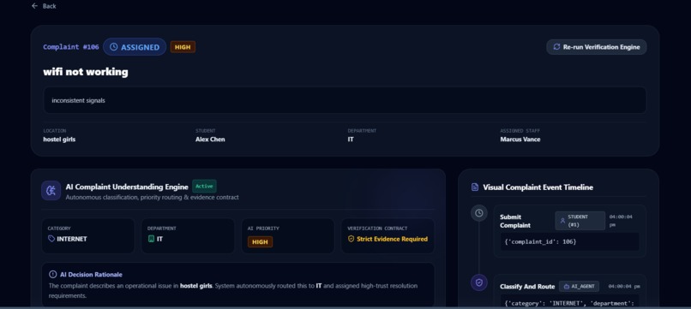Click the AI Complaint Understanding Engine icon
The image size is (691, 309).
(x=51, y=191)
